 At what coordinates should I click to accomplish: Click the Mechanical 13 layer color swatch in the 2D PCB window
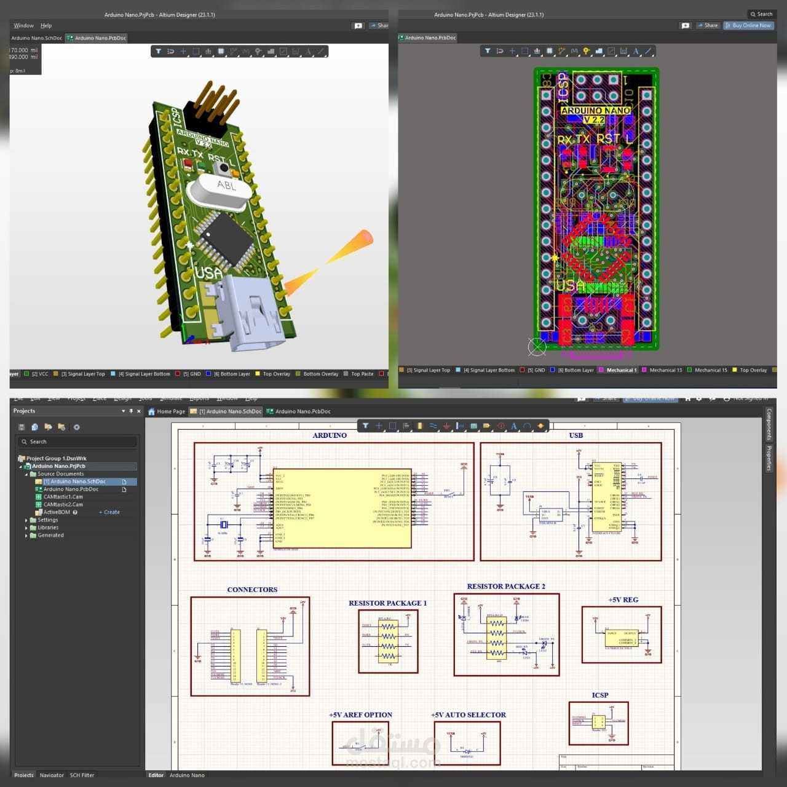coord(644,370)
